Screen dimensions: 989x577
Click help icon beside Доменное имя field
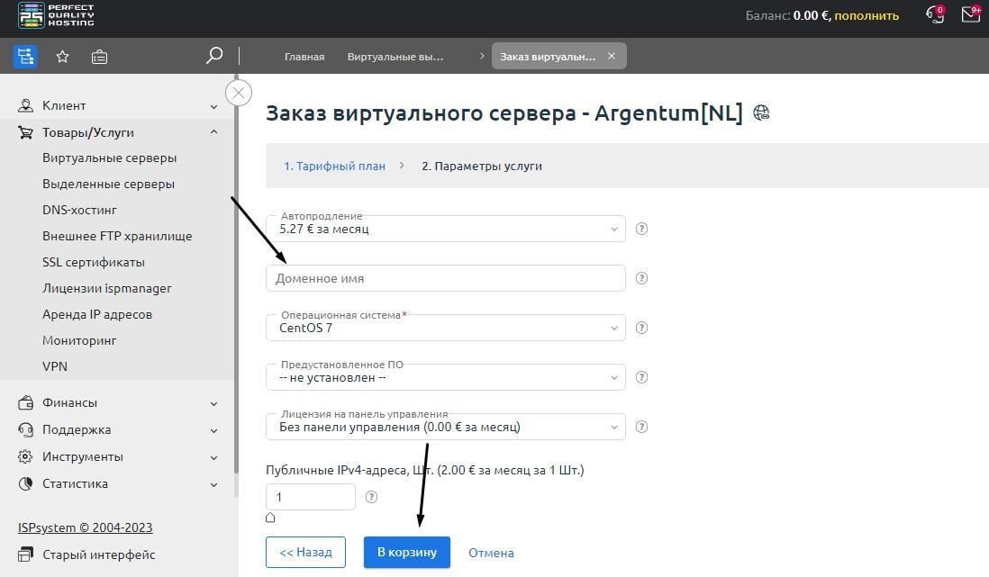[641, 278]
